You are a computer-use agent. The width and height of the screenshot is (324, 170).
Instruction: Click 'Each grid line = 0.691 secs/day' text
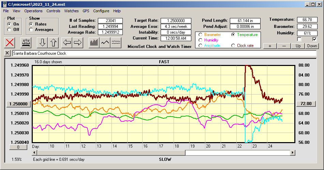click(x=59, y=159)
